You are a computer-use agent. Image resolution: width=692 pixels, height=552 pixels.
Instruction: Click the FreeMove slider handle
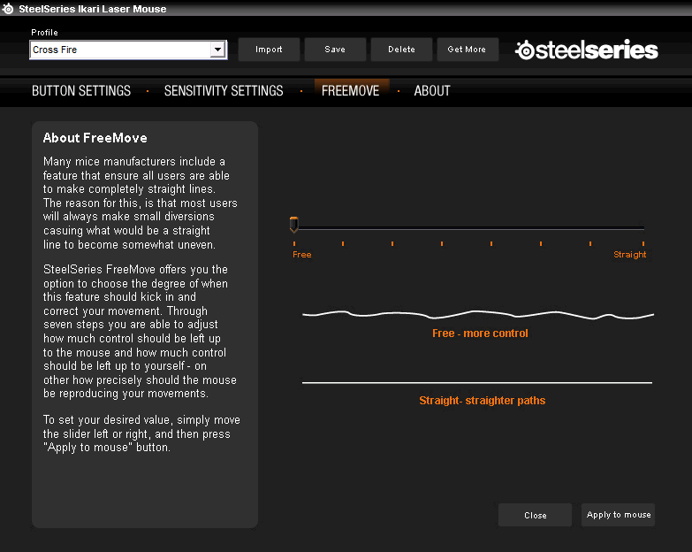[294, 225]
